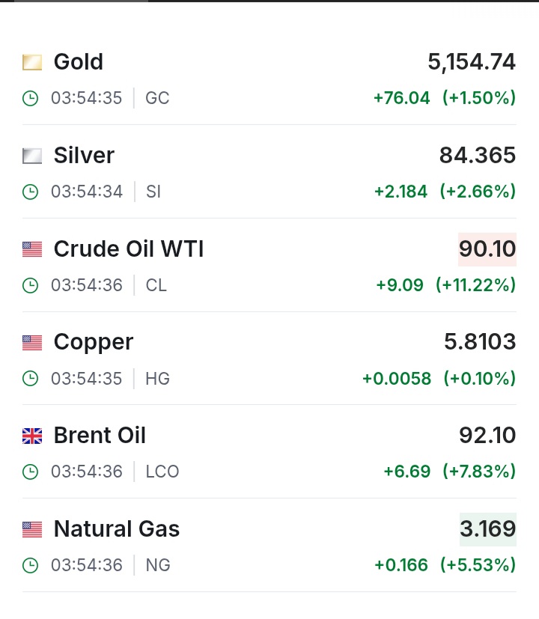
Task: Click the Gold bar icon
Action: click(32, 62)
